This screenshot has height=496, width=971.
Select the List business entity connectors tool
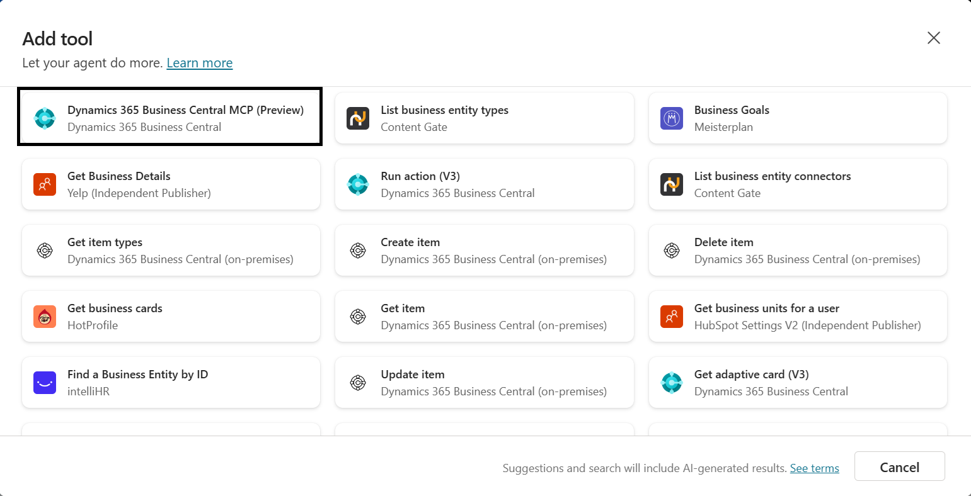point(797,184)
